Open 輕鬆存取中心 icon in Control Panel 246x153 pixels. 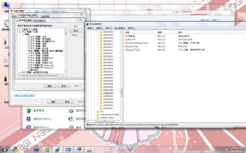(28, 127)
